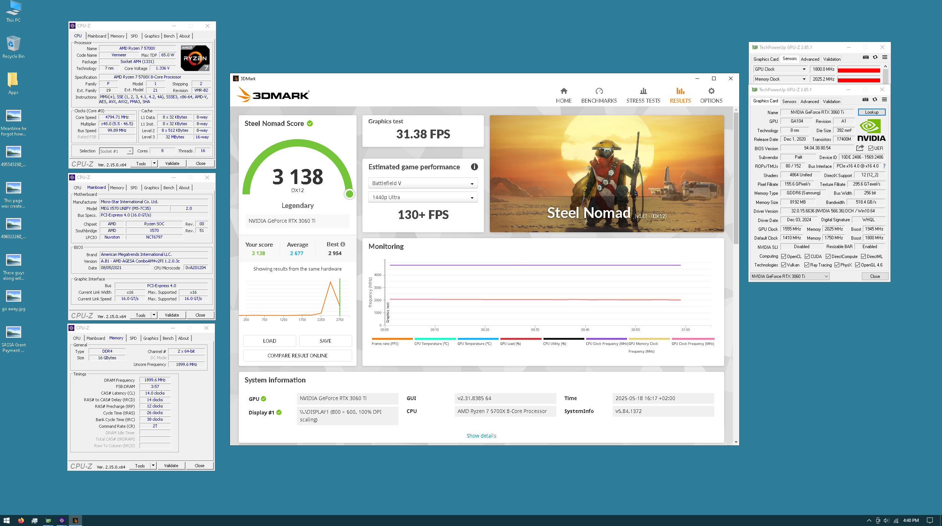Click GPU-Z BIOS version share/export icon
Viewport: 942px width, 526px height.
pos(860,148)
